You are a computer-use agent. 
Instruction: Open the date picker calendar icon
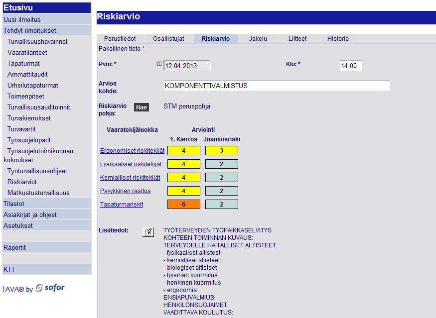point(159,64)
